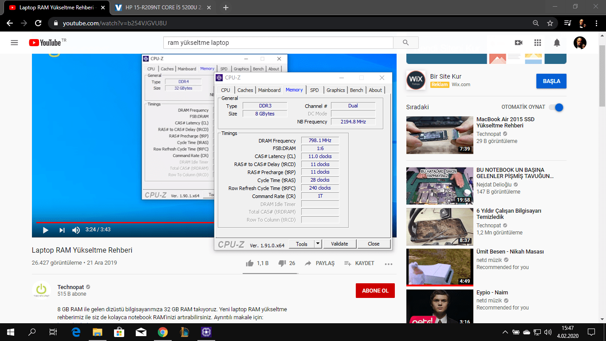
Task: Switch to Bench tab in CPU-Z
Action: [x=357, y=90]
